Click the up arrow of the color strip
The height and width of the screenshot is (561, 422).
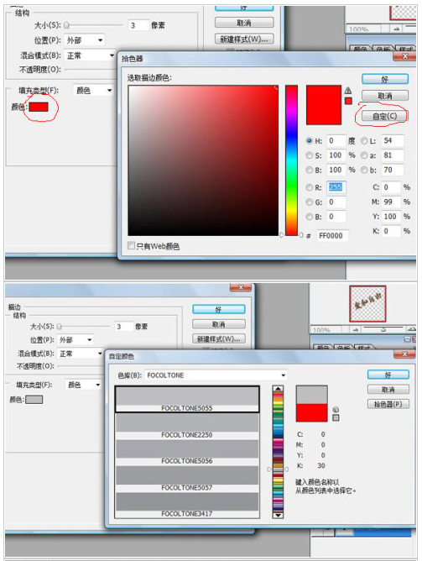278,389
